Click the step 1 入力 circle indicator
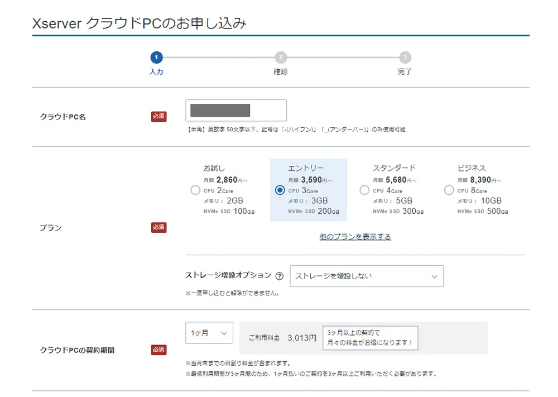This screenshot has width=558, height=397. [x=157, y=56]
